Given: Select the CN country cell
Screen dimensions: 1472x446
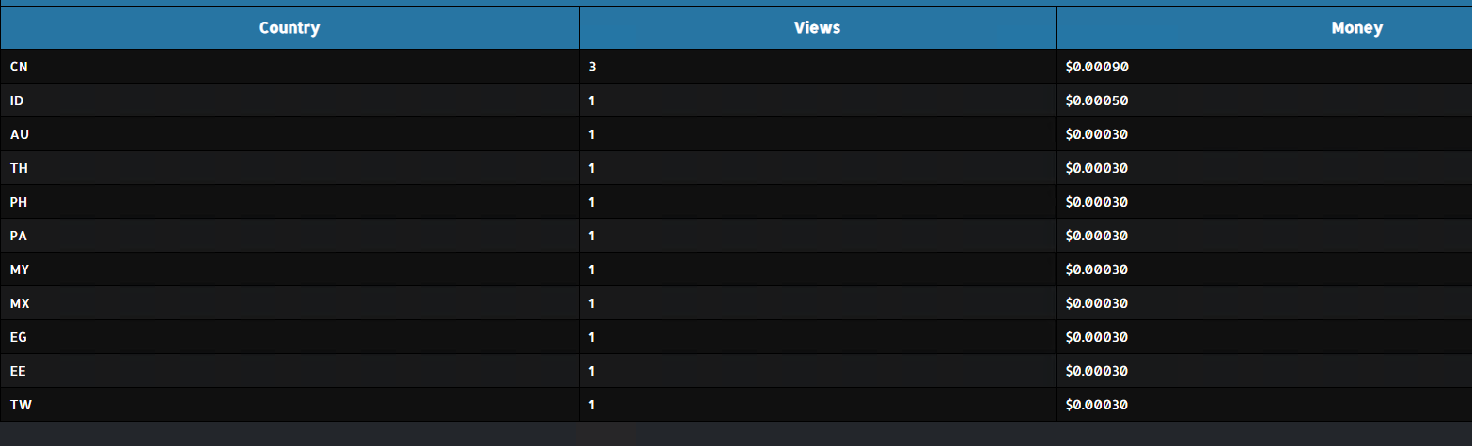Looking at the screenshot, I should coord(18,67).
